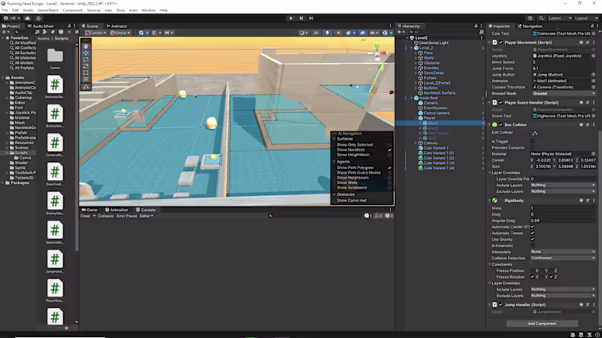602x338 pixels.
Task: Open the Ground Mask dropdown
Action: coord(561,93)
